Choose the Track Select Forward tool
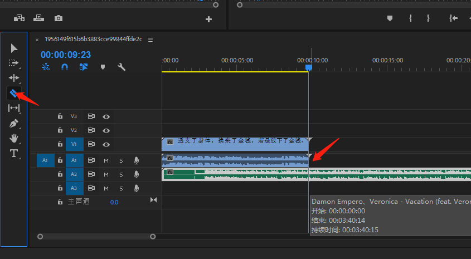This screenshot has height=259, width=471. [14, 63]
